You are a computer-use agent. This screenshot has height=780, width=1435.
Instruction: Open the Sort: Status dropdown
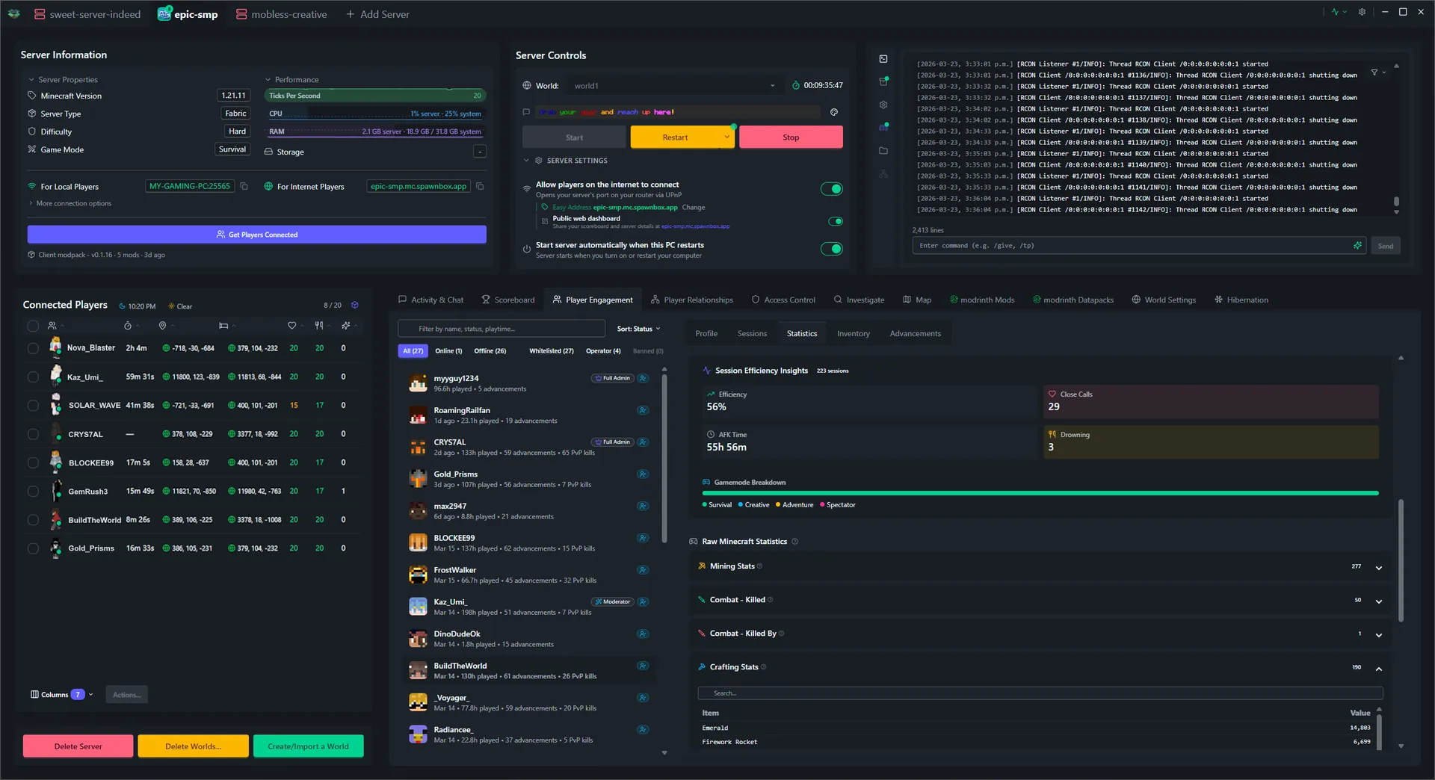click(x=638, y=328)
